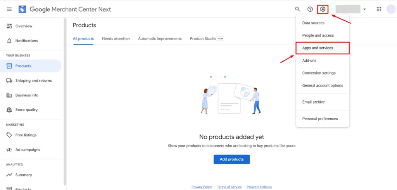Screen dimensions: 397x190
Task: Open Business info sidebar label
Action: pyautogui.click(x=27, y=95)
